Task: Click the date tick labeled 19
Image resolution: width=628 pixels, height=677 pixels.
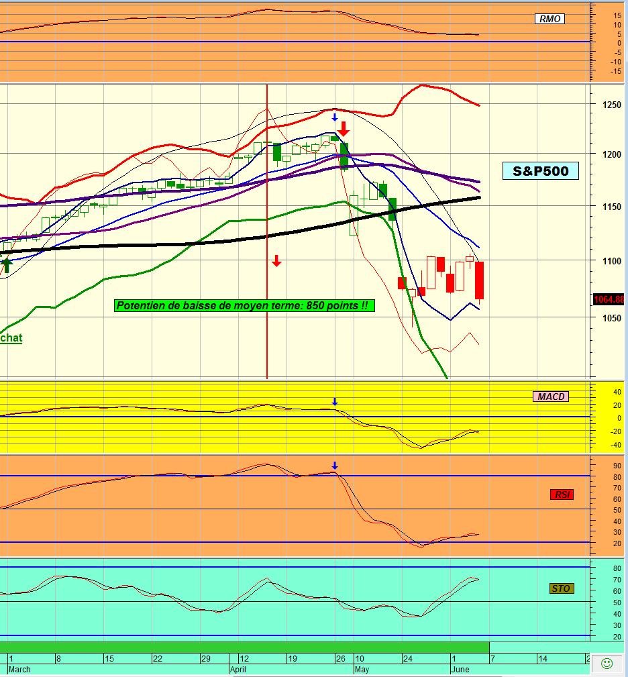Action: coord(293,658)
